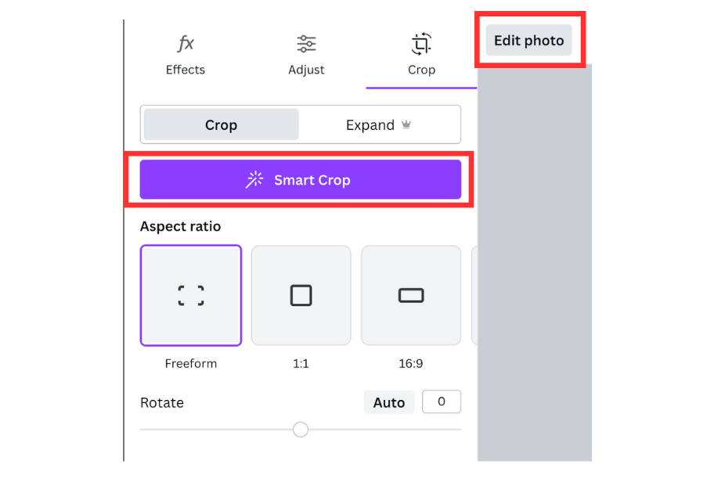Click the partially visible fourth aspect ratio tile
This screenshot has height=490, width=725.
coord(474,295)
